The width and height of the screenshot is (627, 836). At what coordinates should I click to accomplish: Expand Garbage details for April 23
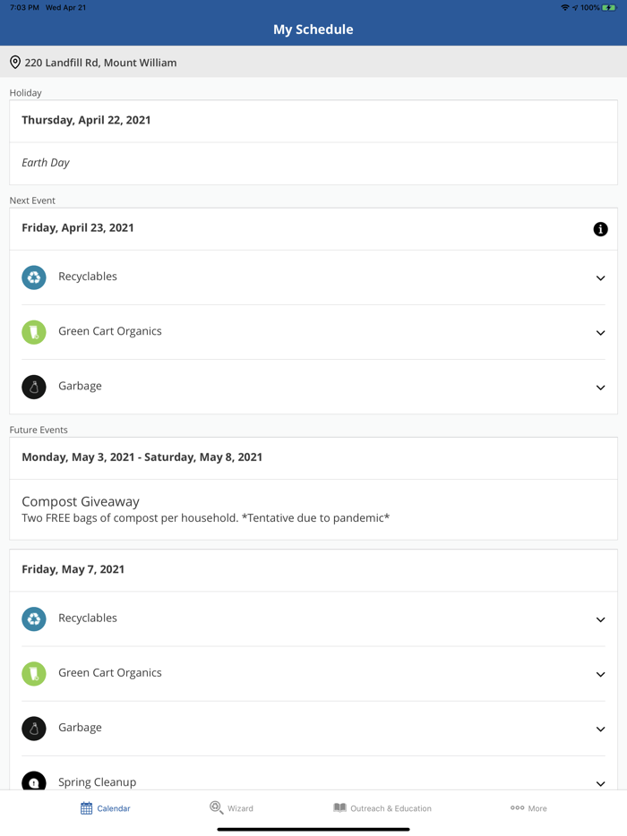600,388
